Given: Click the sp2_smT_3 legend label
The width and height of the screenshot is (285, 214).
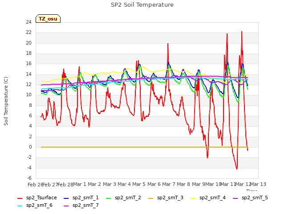Looking at the screenshot, I should point(170,198).
